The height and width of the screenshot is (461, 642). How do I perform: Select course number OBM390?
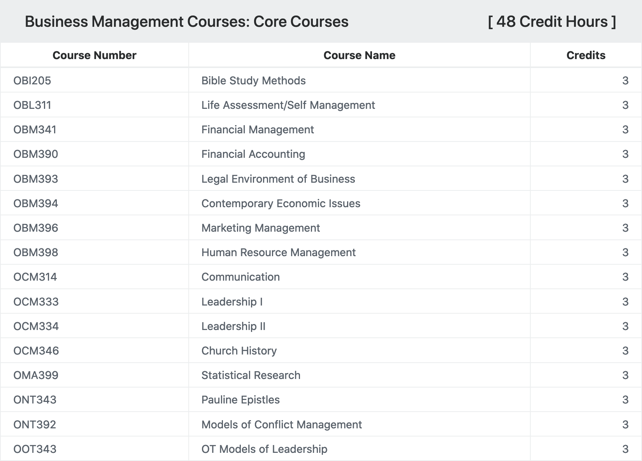click(36, 154)
